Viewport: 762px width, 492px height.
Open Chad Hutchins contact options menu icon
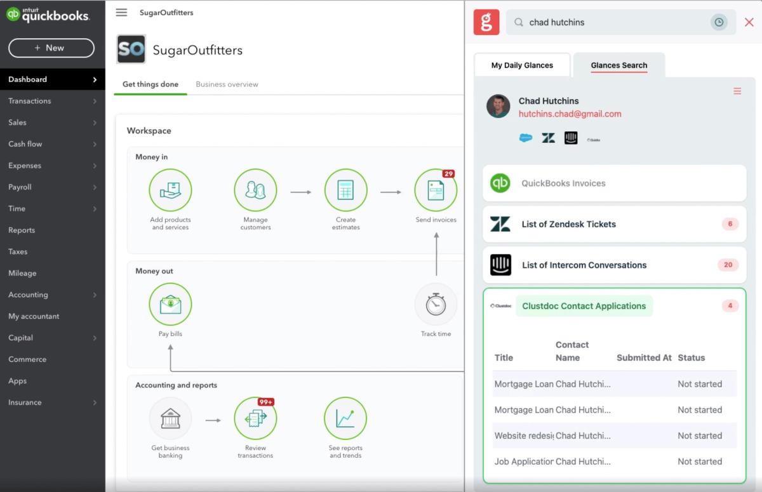[737, 91]
